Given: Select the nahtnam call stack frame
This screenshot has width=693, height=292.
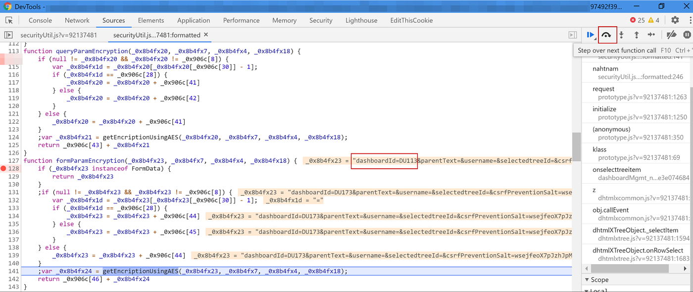Looking at the screenshot, I should tap(604, 69).
